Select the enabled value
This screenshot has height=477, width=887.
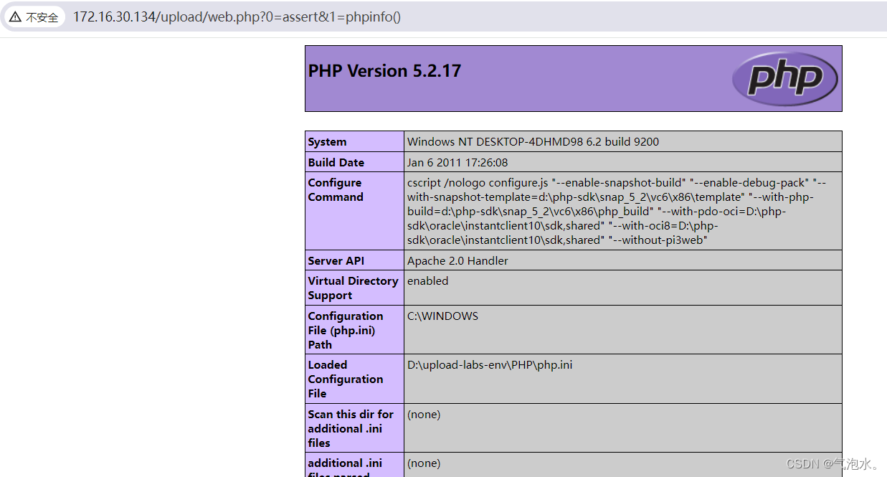427,281
